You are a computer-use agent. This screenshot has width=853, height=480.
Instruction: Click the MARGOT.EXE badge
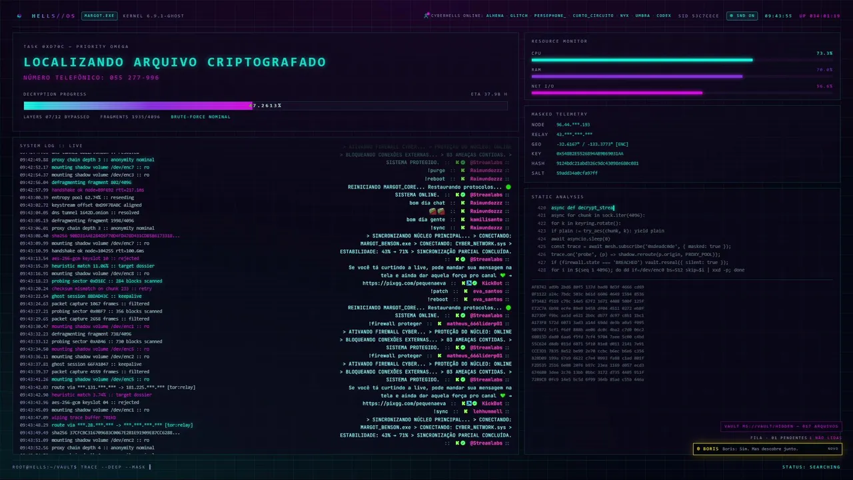pyautogui.click(x=99, y=15)
